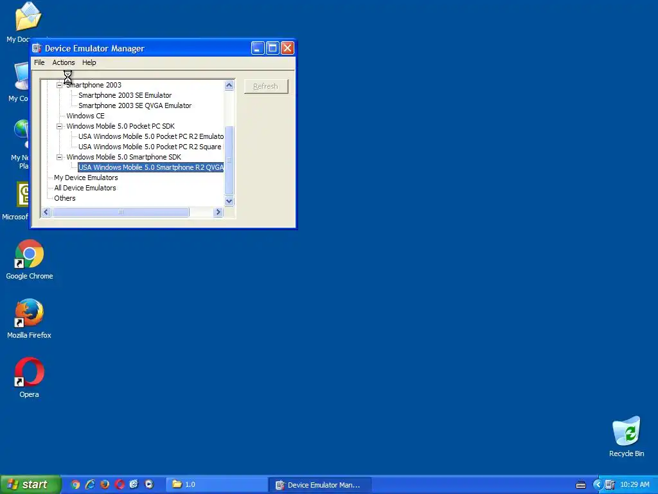This screenshot has width=658, height=494.
Task: Click the Refresh button
Action: 266,86
